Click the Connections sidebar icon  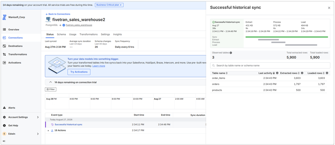tap(4, 38)
